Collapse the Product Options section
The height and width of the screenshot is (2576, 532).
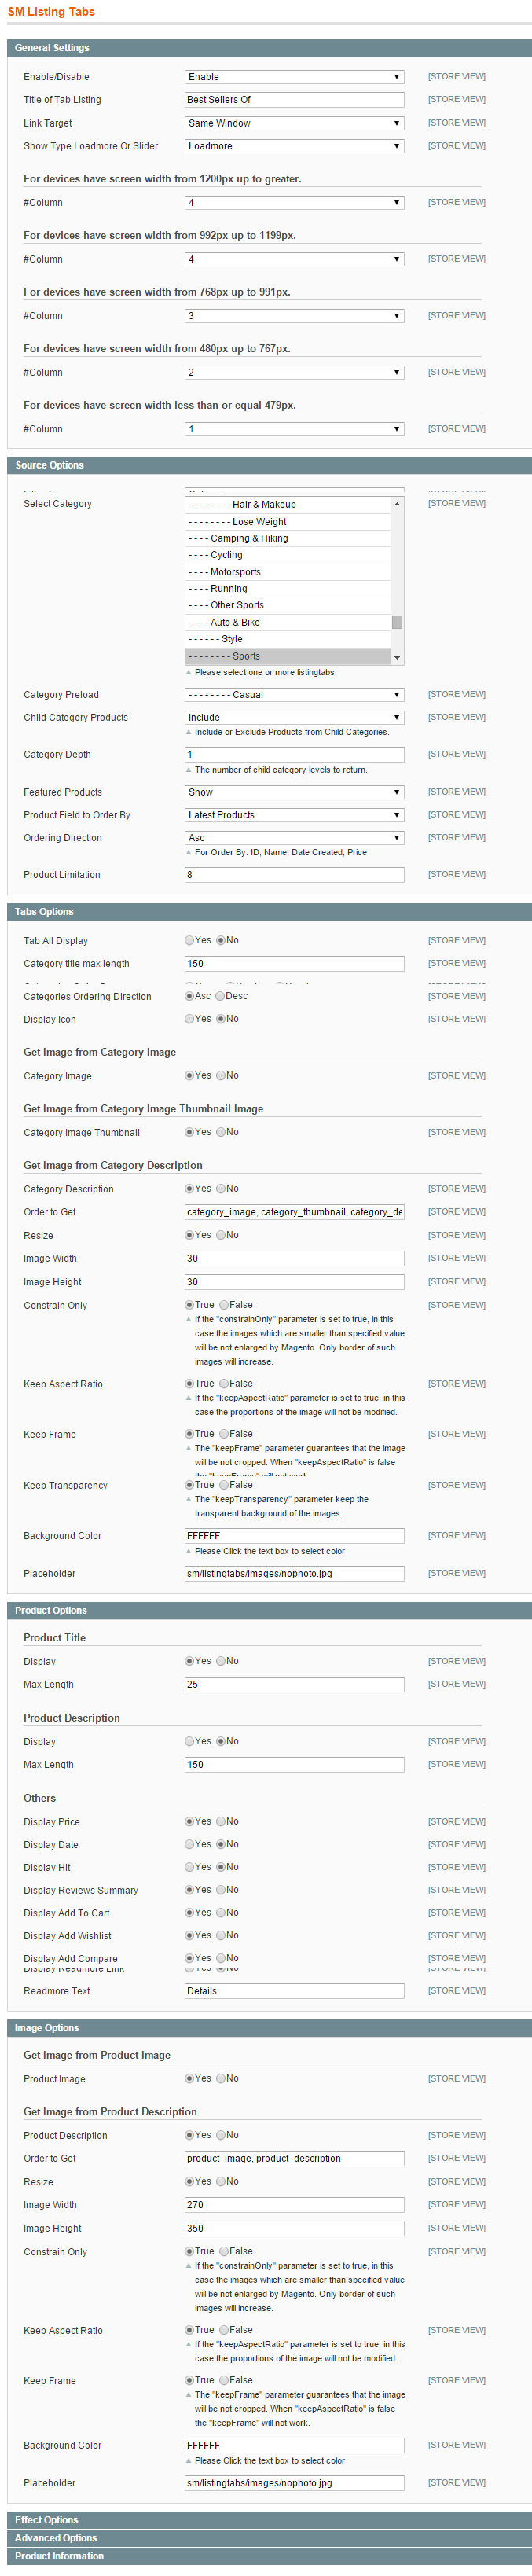pyautogui.click(x=269, y=1611)
